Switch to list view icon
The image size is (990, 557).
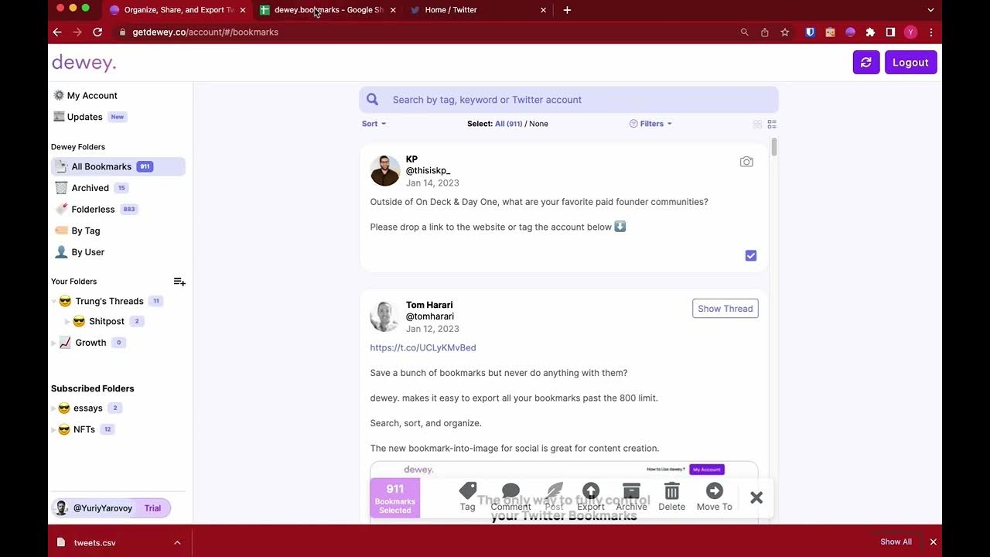coord(772,124)
